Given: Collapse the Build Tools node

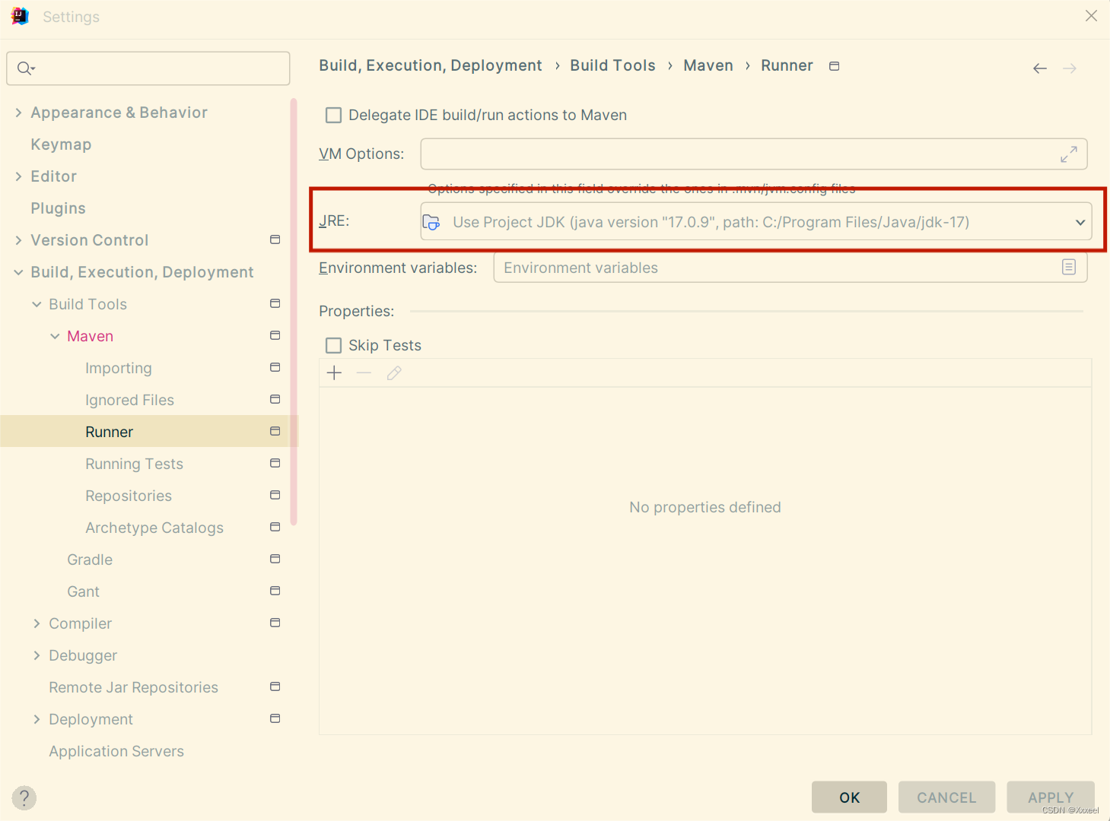Looking at the screenshot, I should [37, 304].
